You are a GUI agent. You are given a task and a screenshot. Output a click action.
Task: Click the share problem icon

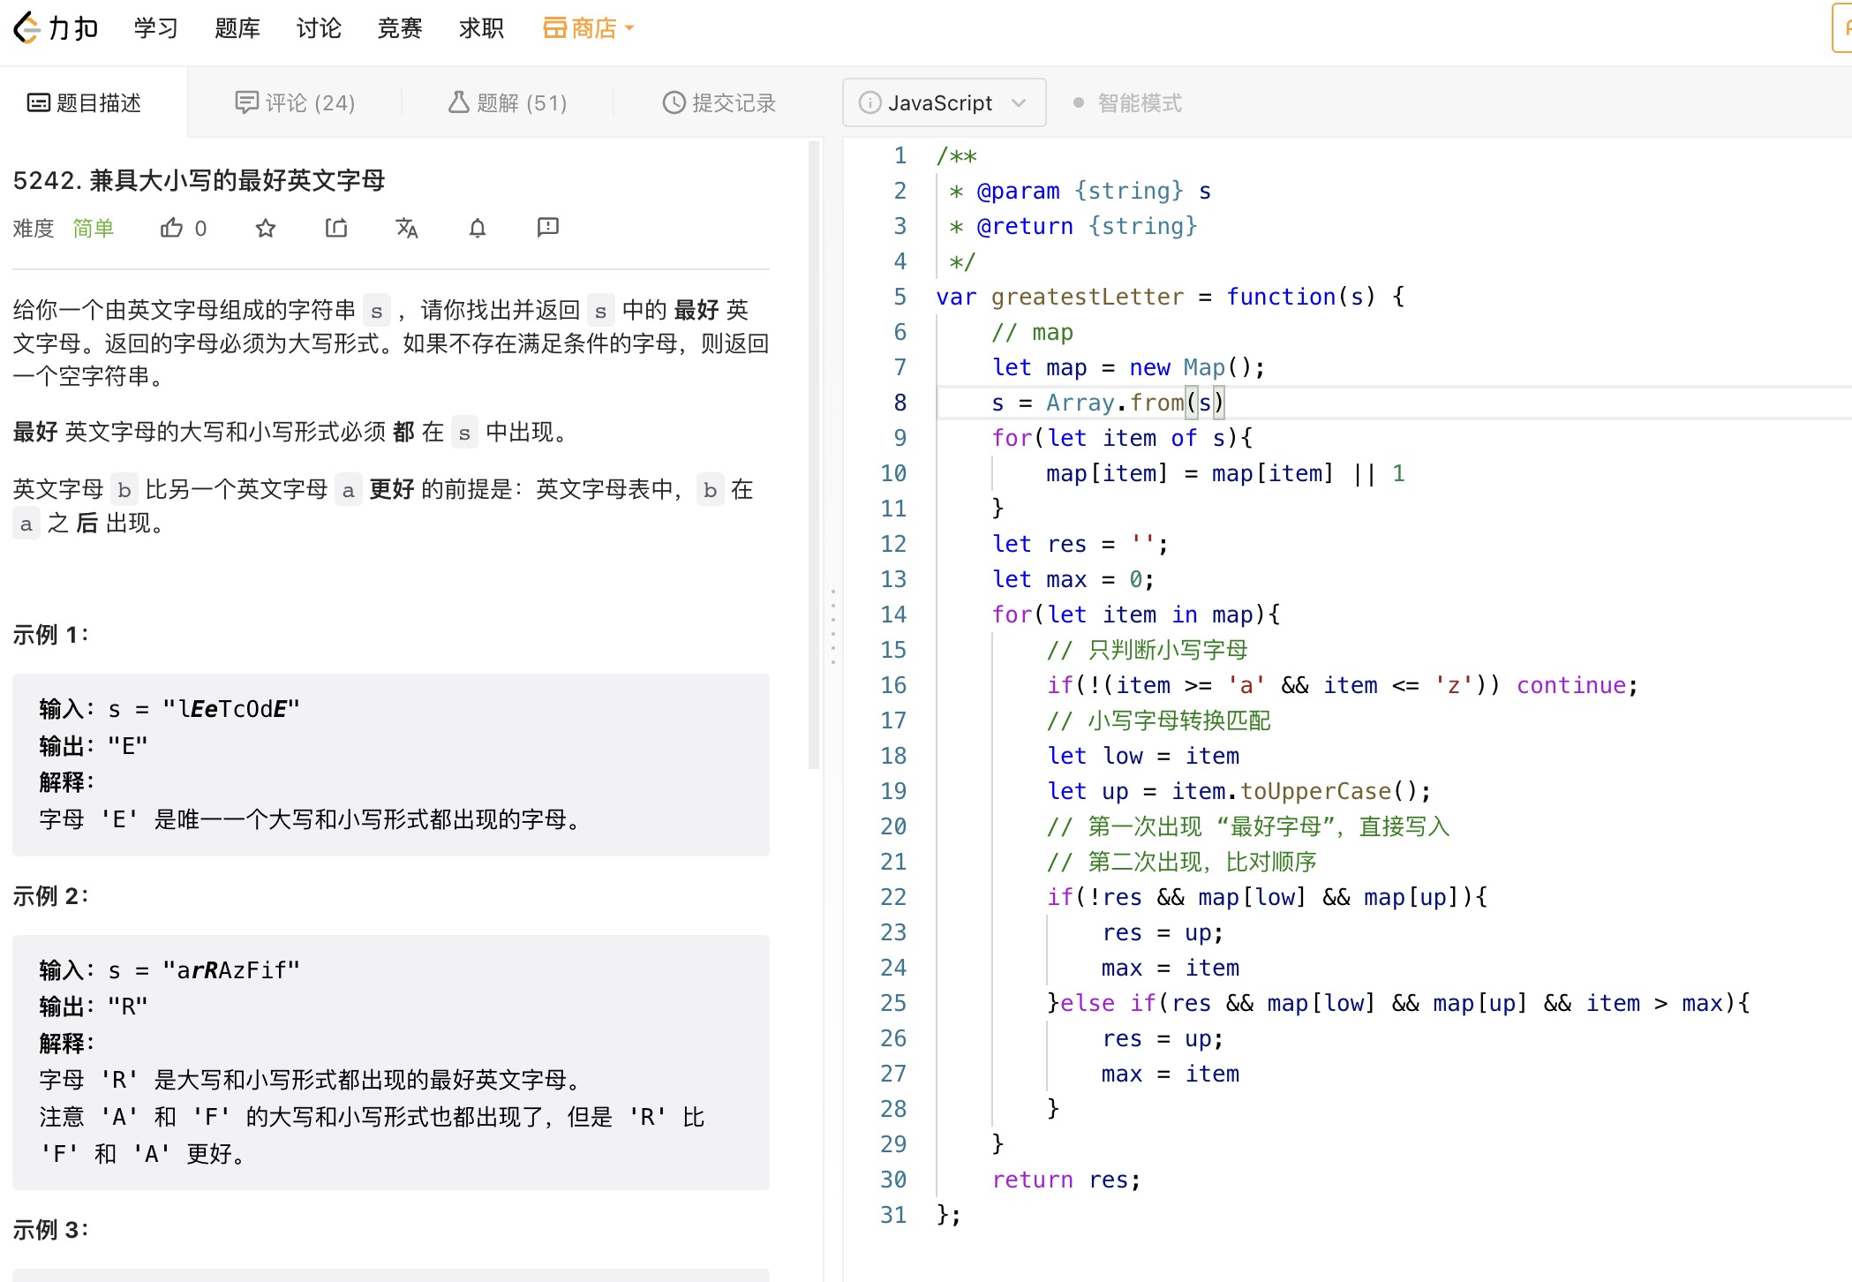[336, 229]
